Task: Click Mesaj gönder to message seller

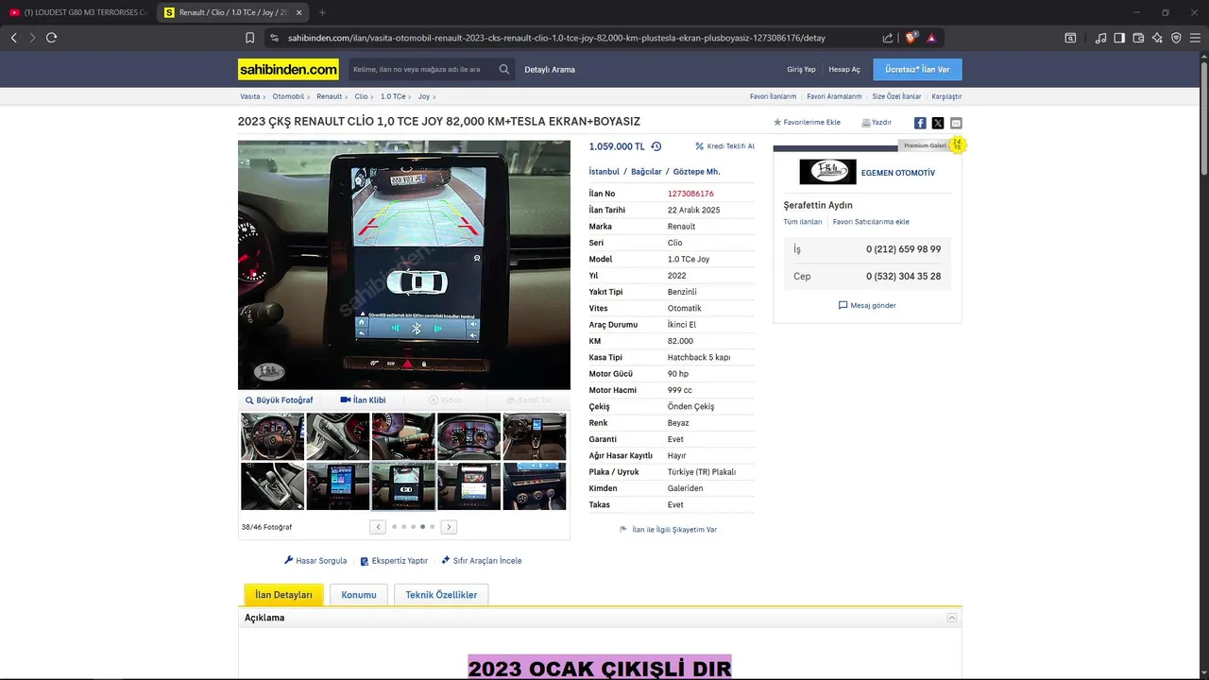Action: coord(867,305)
